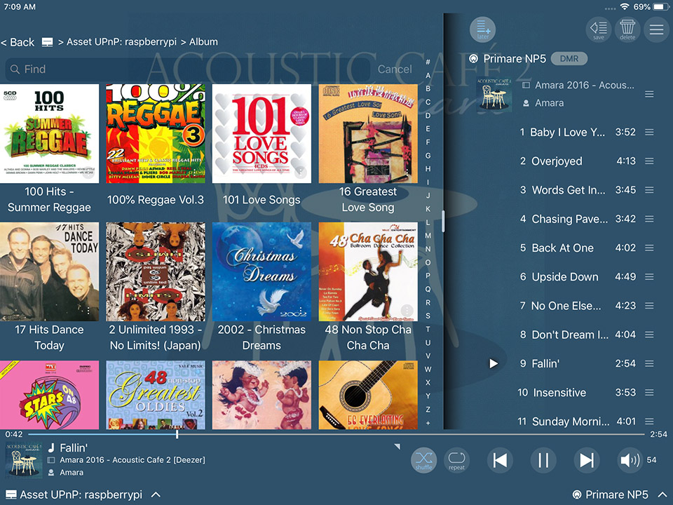Jump to letter S in index

click(x=428, y=316)
